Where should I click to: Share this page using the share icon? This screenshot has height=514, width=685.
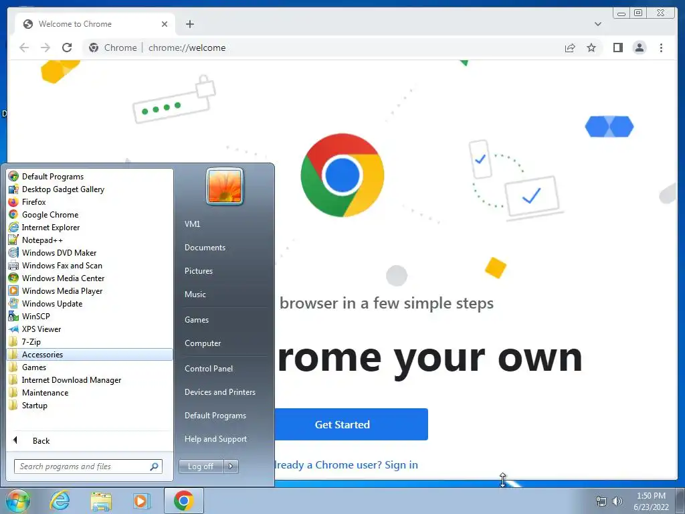point(570,48)
